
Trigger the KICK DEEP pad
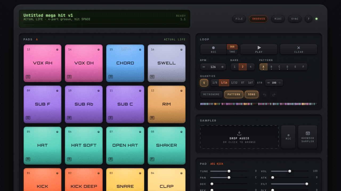(x=84, y=180)
